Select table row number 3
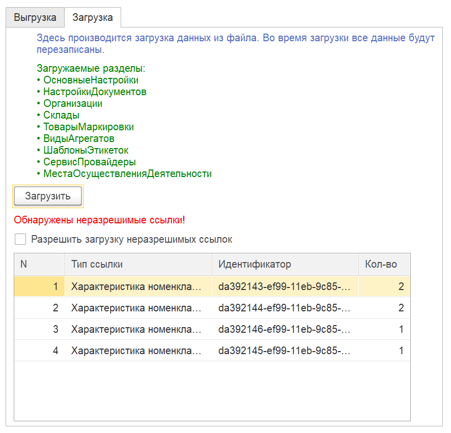The width and height of the screenshot is (451, 433). point(212,329)
